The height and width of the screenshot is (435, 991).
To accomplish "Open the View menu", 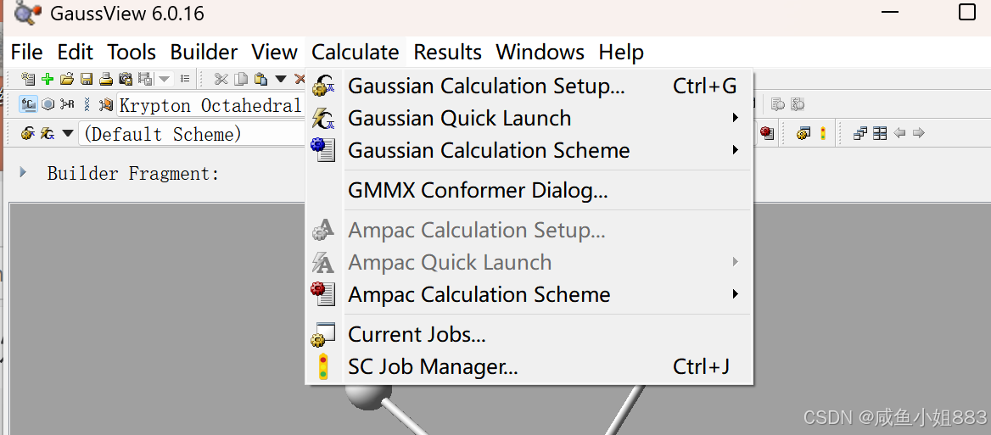I will tap(274, 52).
